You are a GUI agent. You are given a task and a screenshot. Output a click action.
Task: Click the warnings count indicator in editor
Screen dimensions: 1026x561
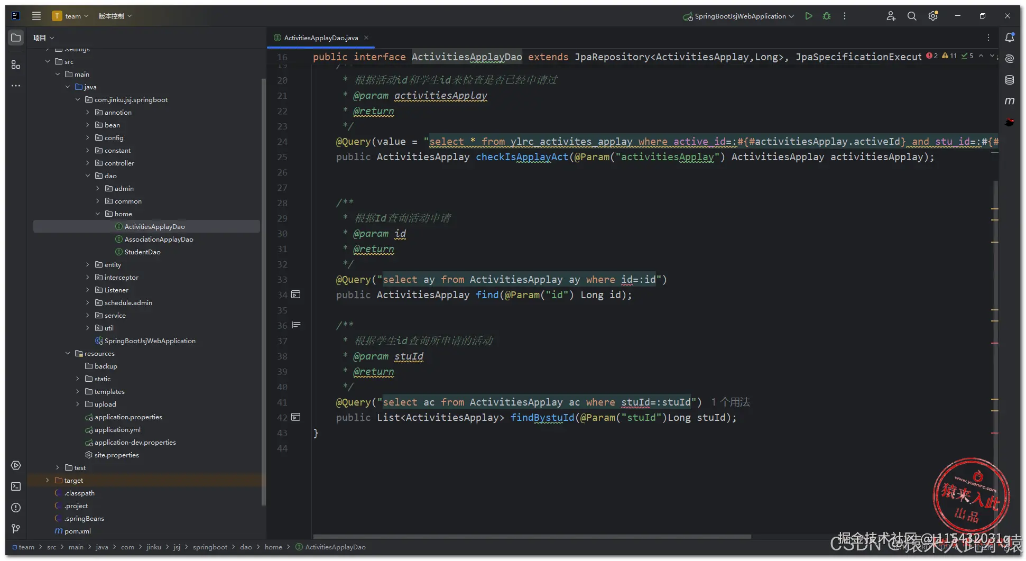point(950,56)
